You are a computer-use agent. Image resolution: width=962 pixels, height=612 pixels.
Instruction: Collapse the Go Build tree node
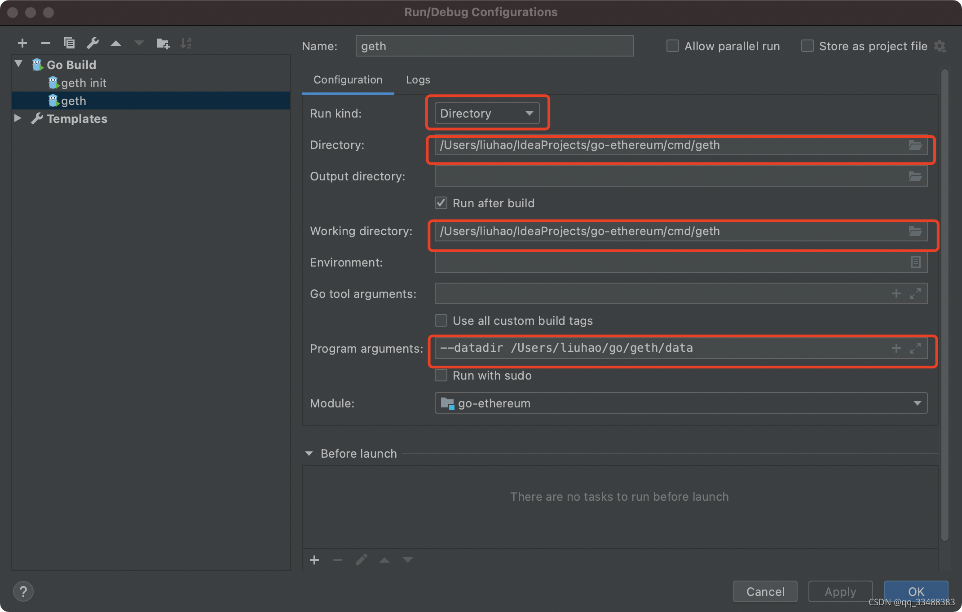coord(19,64)
